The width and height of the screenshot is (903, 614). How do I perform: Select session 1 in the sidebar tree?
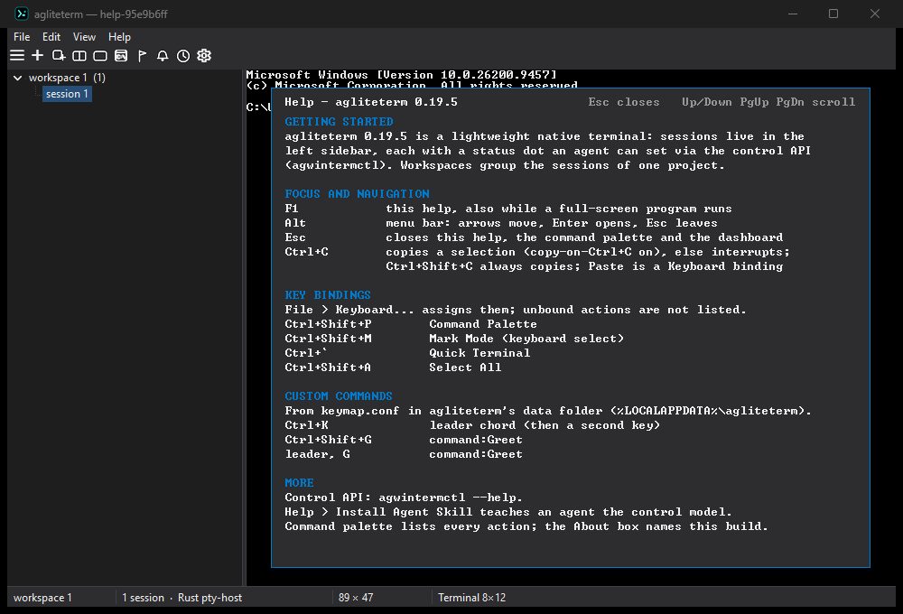pos(67,94)
